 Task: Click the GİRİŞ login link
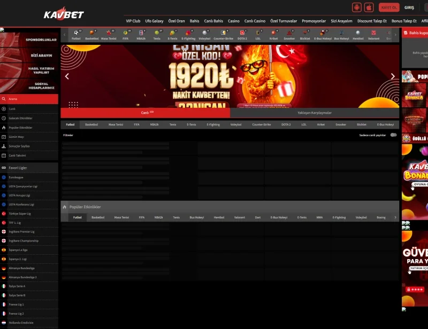click(409, 7)
